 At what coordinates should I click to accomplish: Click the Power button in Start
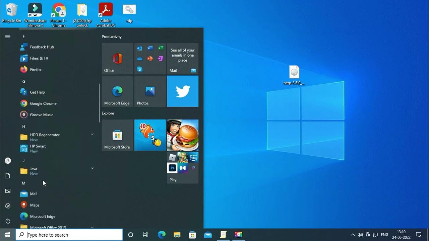click(x=8, y=221)
